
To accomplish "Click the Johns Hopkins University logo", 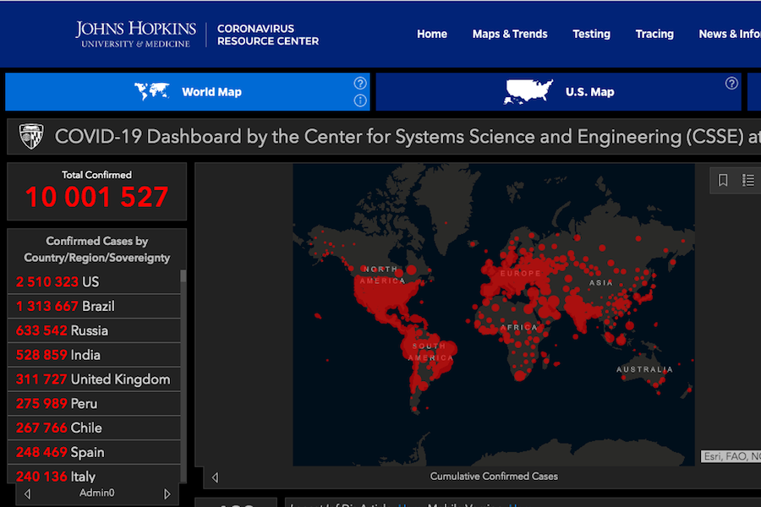I will [x=135, y=34].
